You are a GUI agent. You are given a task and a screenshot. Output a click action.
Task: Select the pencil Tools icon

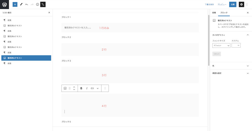pos(21,5)
